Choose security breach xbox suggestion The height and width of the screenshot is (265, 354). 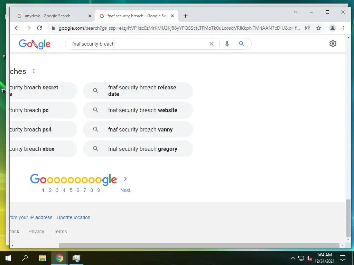(x=43, y=149)
